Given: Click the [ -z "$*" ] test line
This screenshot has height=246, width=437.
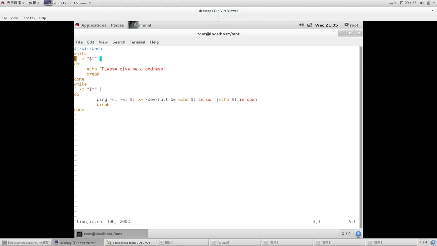Looking at the screenshot, I should point(88,59).
